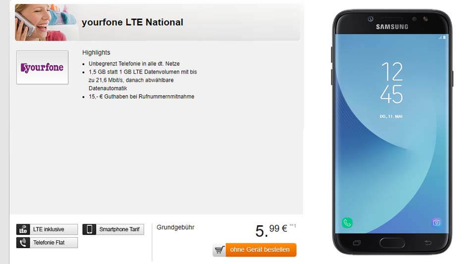Click the phone handset icon beside Telefonie Flat
Viewport: 476px width, 264px height.
tap(23, 243)
